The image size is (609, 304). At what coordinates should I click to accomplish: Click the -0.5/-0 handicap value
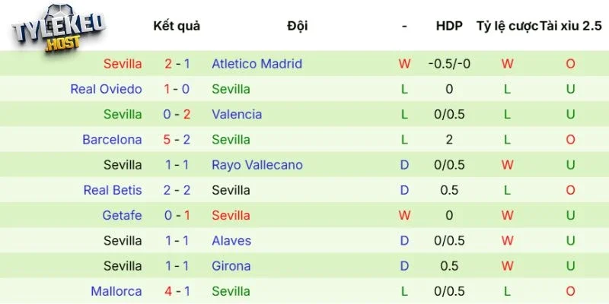(449, 64)
